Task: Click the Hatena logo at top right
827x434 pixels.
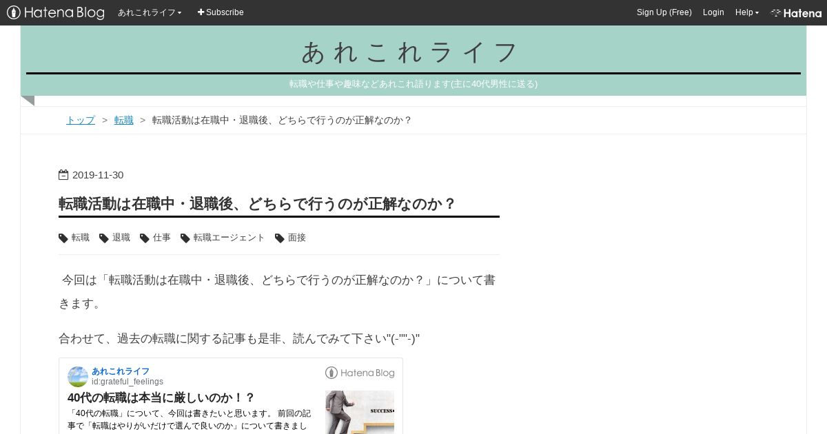Action: click(796, 12)
